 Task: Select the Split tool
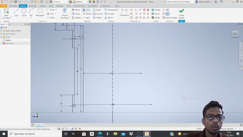[x=86, y=18]
